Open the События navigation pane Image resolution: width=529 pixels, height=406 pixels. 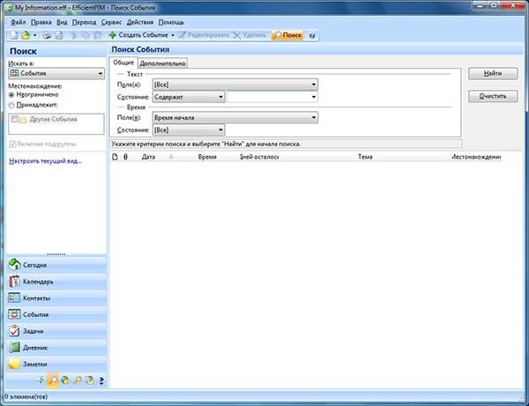[56, 314]
